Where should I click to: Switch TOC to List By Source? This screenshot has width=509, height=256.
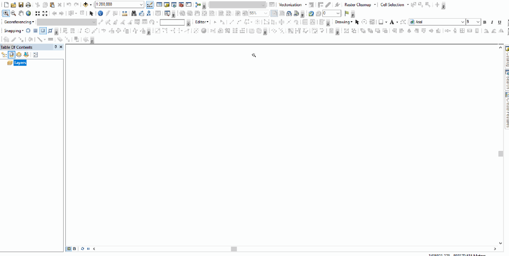tap(11, 55)
